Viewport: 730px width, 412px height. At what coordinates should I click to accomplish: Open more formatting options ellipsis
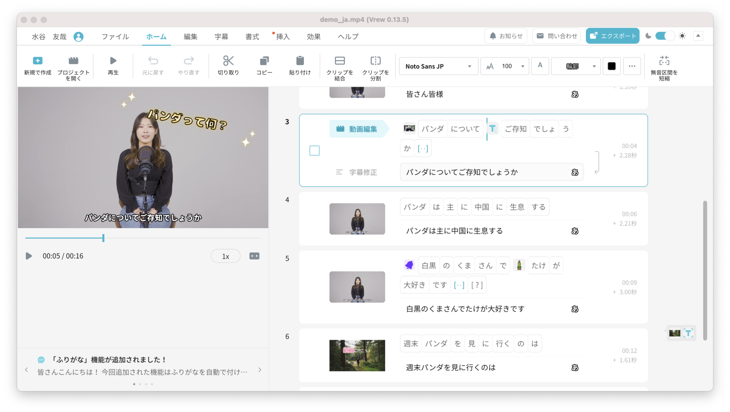[x=632, y=66]
